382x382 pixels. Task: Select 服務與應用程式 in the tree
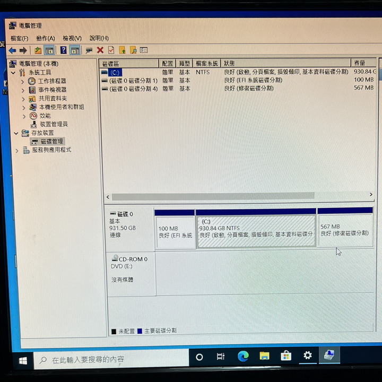[x=51, y=150]
